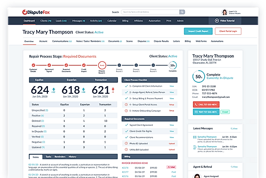This screenshot has width=266, height=178.
Task: Open the logged-in user avatar
Action: [x=224, y=12]
